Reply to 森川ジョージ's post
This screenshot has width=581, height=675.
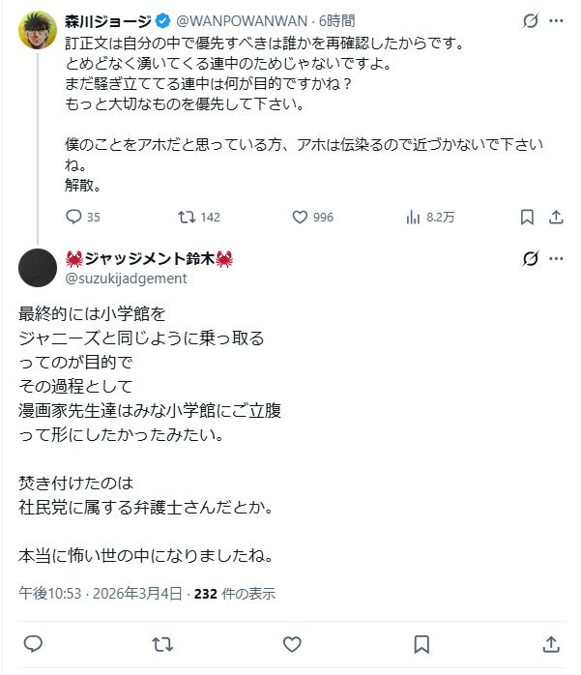pos(74,218)
